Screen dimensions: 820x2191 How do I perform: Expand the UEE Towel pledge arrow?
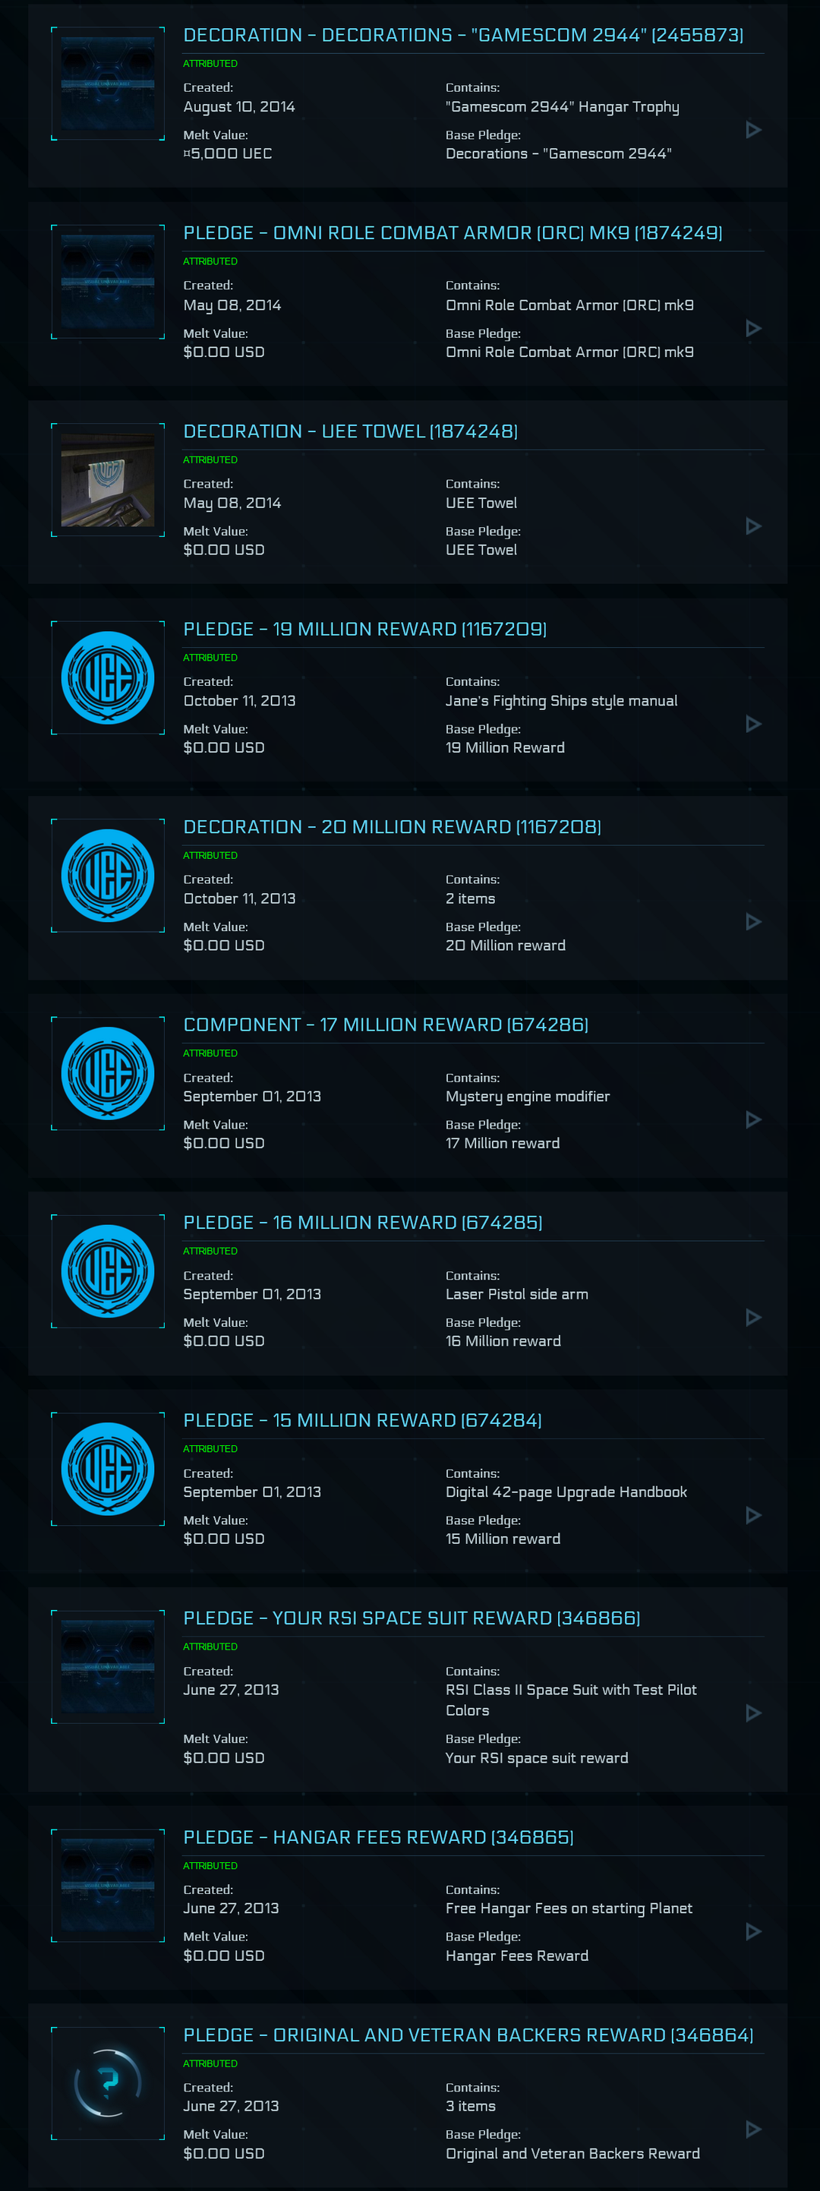point(752,526)
